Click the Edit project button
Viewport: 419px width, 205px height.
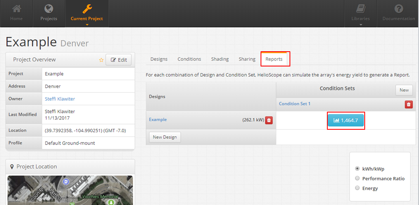(x=119, y=60)
